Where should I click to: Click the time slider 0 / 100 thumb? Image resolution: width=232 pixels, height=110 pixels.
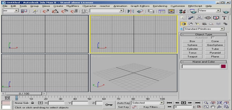click(x=24, y=94)
